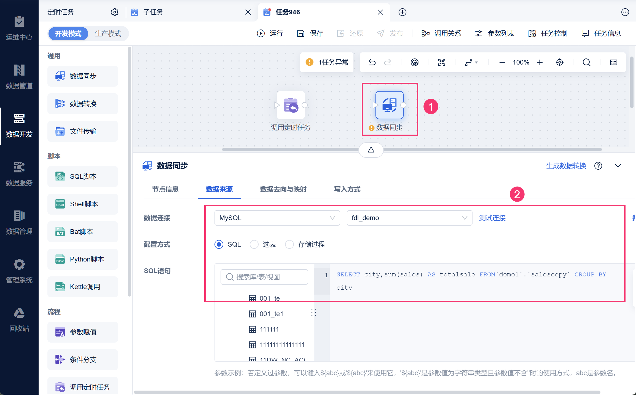Click the fit-to-screen frame icon

(441, 62)
